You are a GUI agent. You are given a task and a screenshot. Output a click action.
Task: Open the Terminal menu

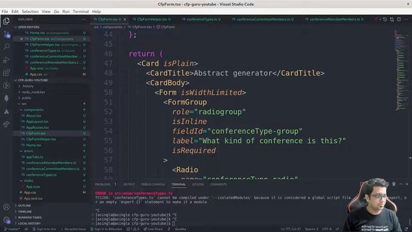pyautogui.click(x=80, y=12)
